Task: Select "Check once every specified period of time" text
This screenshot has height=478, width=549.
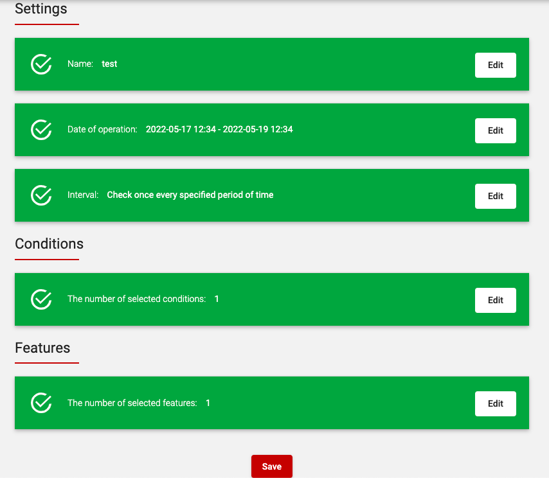Action: click(190, 195)
